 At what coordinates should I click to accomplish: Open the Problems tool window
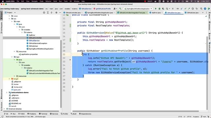click(32, 114)
